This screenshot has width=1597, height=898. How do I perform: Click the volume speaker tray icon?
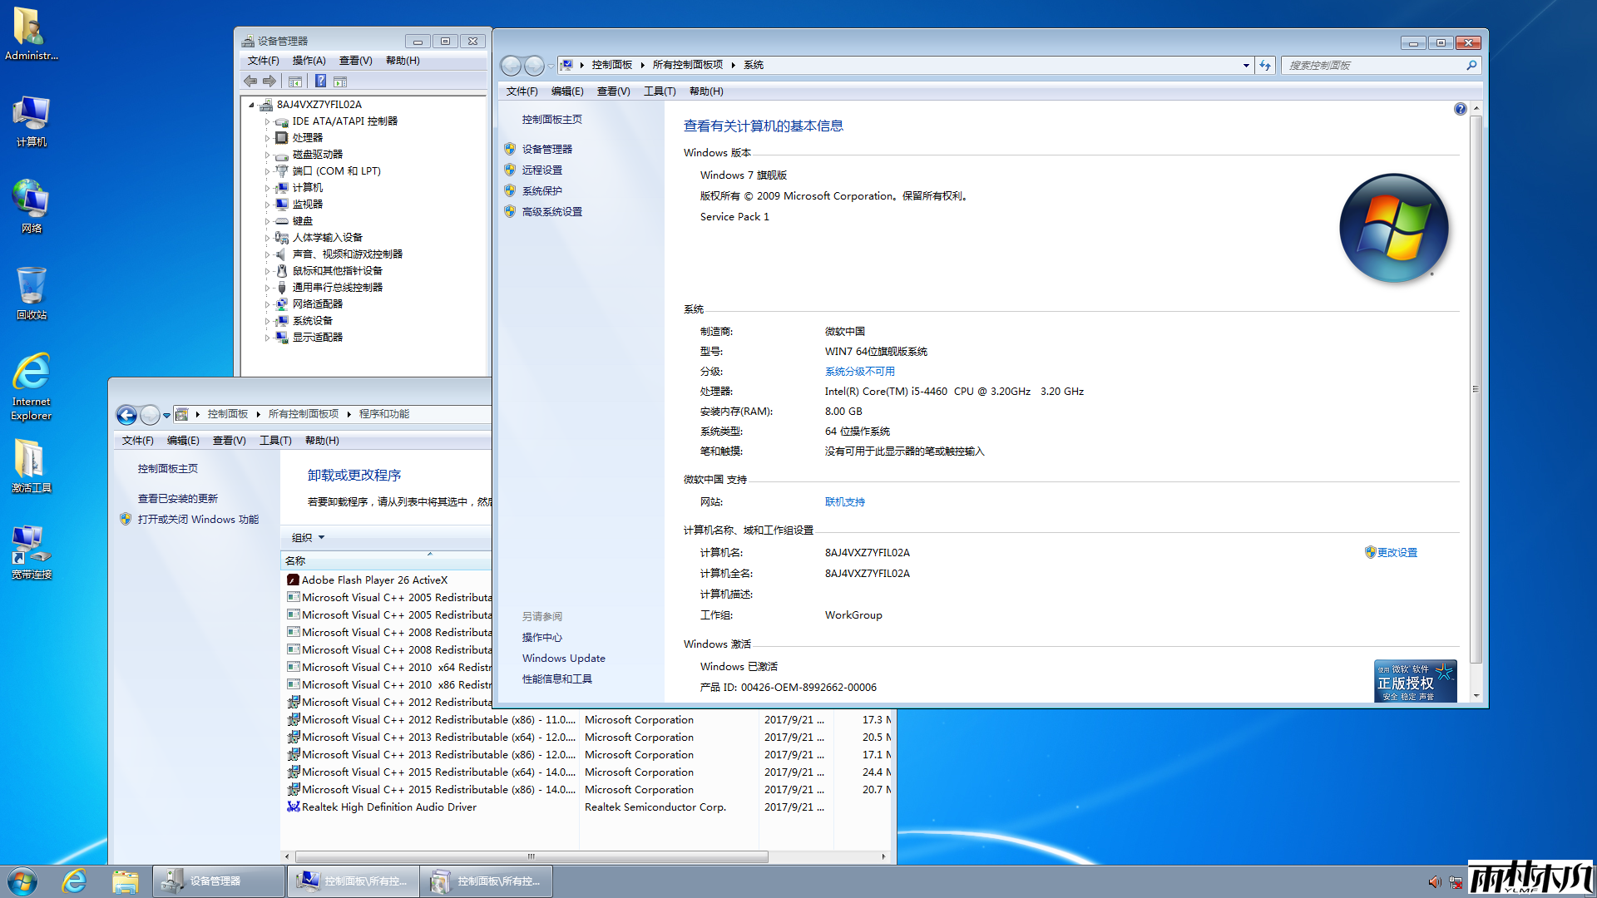tap(1434, 881)
